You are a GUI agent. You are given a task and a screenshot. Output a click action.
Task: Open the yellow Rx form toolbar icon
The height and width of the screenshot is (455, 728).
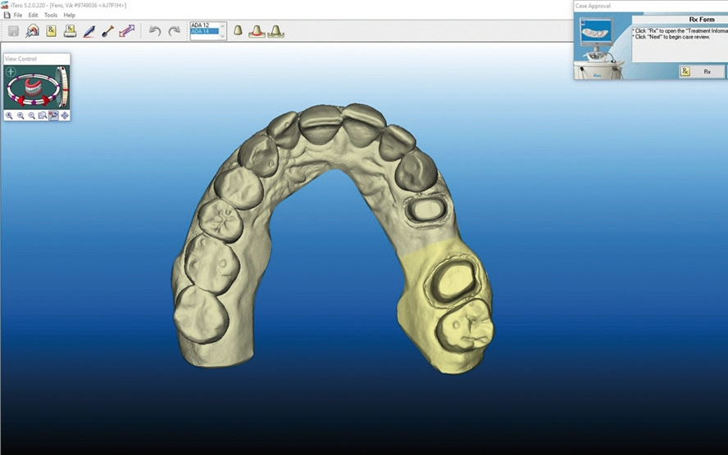[51, 31]
